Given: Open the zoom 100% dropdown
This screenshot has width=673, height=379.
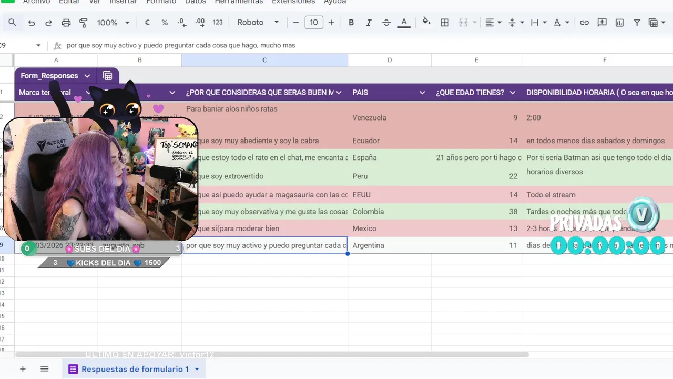Looking at the screenshot, I should 113,23.
